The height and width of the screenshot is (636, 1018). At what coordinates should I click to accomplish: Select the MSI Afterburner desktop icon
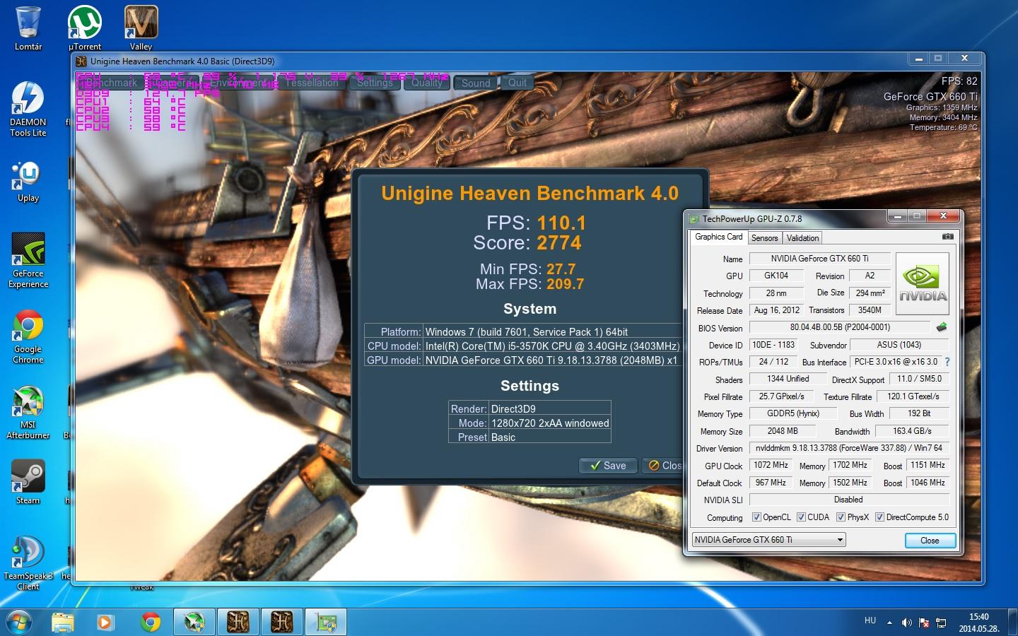pyautogui.click(x=28, y=413)
